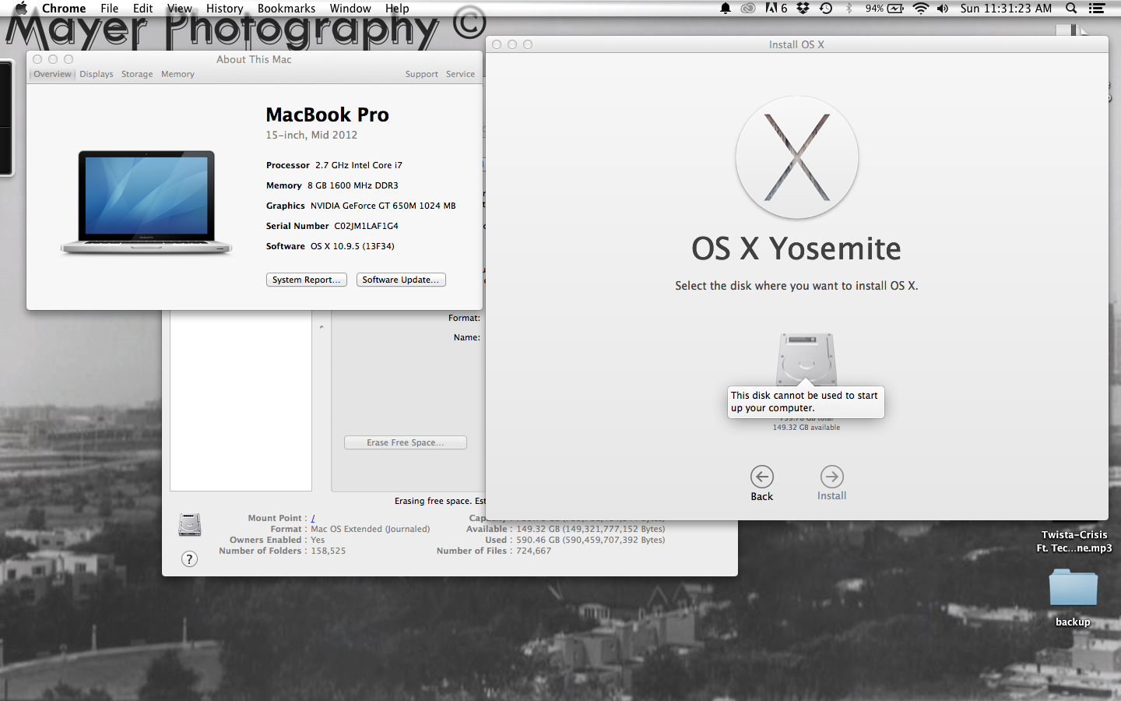The height and width of the screenshot is (701, 1121).
Task: Click the OS X Yosemite logo
Action: 796,157
